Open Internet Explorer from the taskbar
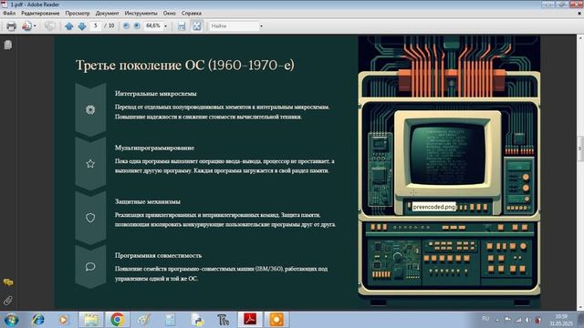The height and width of the screenshot is (328, 584). click(x=37, y=320)
